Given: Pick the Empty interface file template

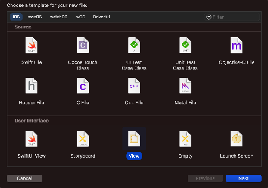Looking at the screenshot, I should click(185, 139).
